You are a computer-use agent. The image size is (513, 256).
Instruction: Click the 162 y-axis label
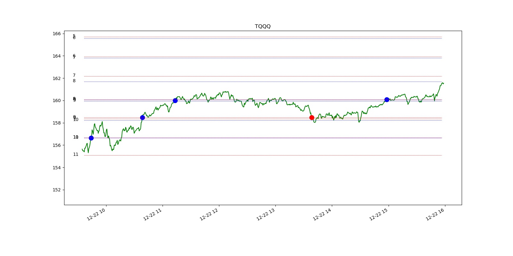click(56, 78)
